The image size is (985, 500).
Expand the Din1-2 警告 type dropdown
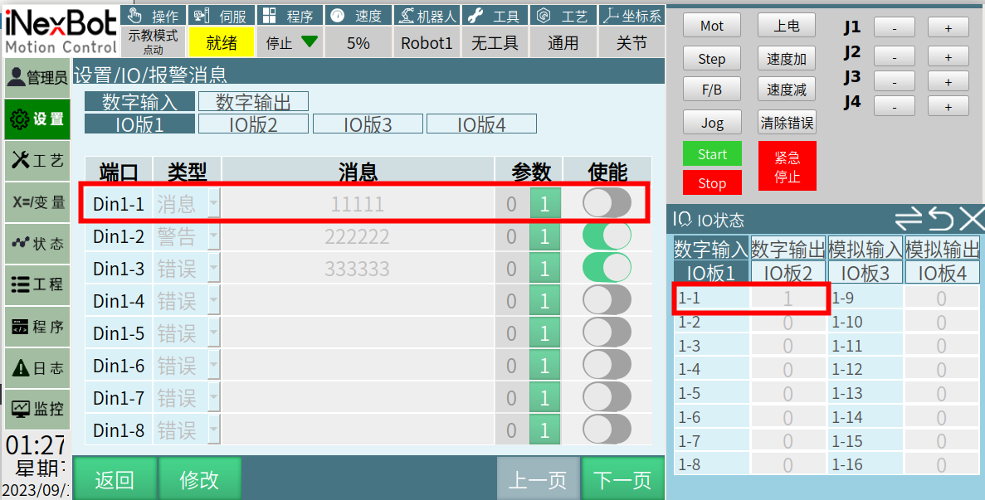tap(213, 236)
